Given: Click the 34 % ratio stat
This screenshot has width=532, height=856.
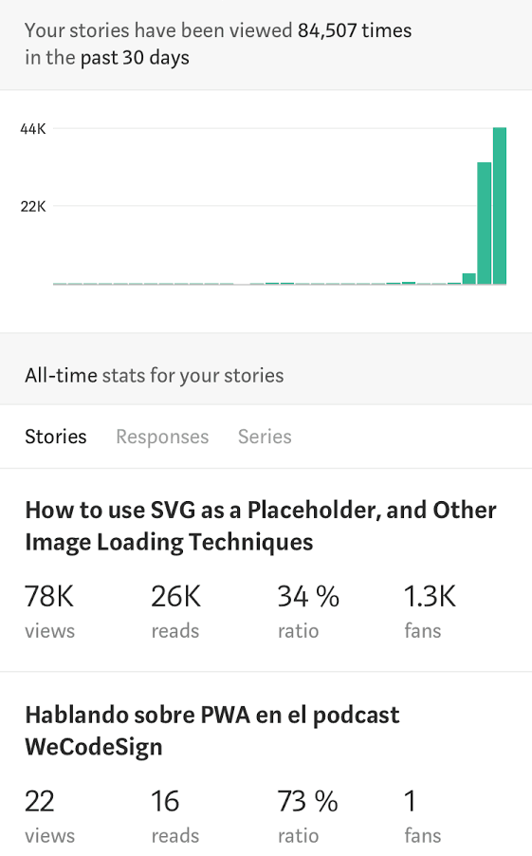Looking at the screenshot, I should [308, 610].
